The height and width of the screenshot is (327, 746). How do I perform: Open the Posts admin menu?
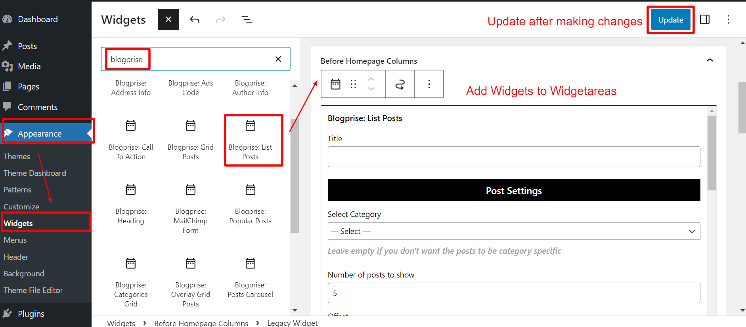[27, 46]
